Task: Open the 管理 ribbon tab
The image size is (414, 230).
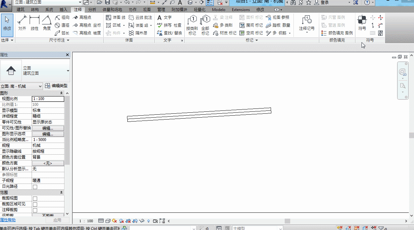Action: pyautogui.click(x=161, y=10)
